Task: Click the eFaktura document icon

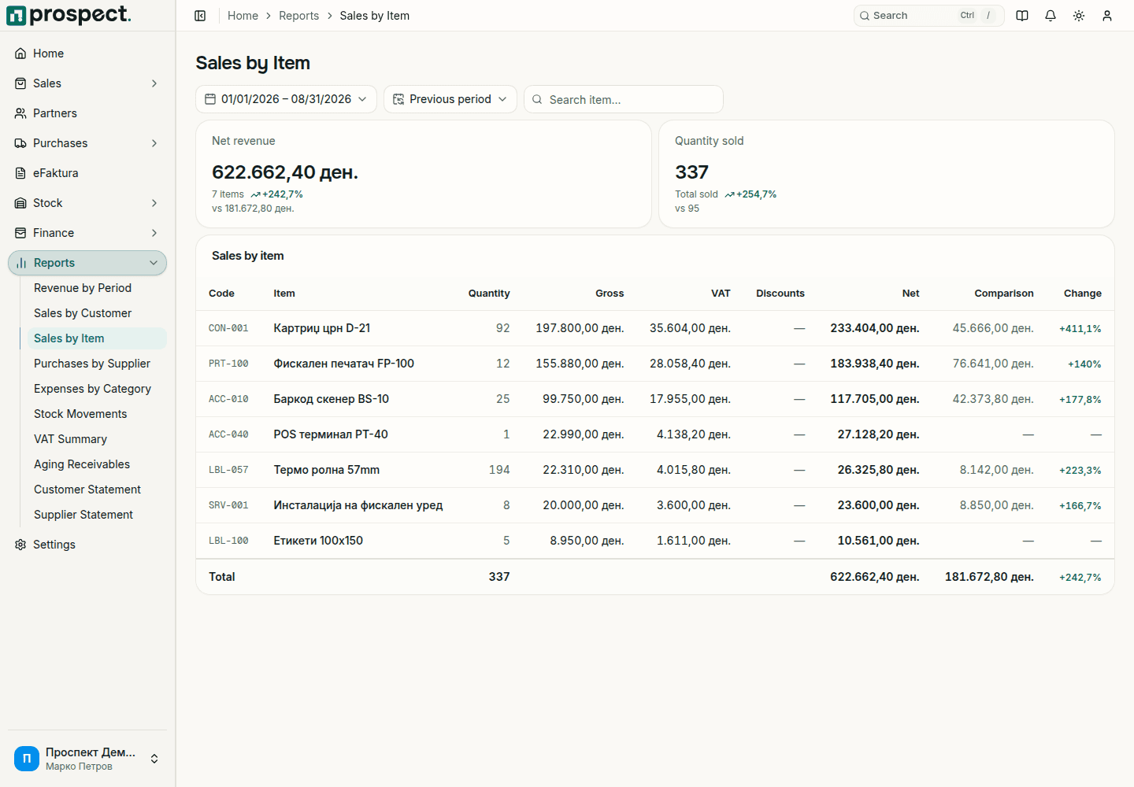Action: tap(20, 173)
